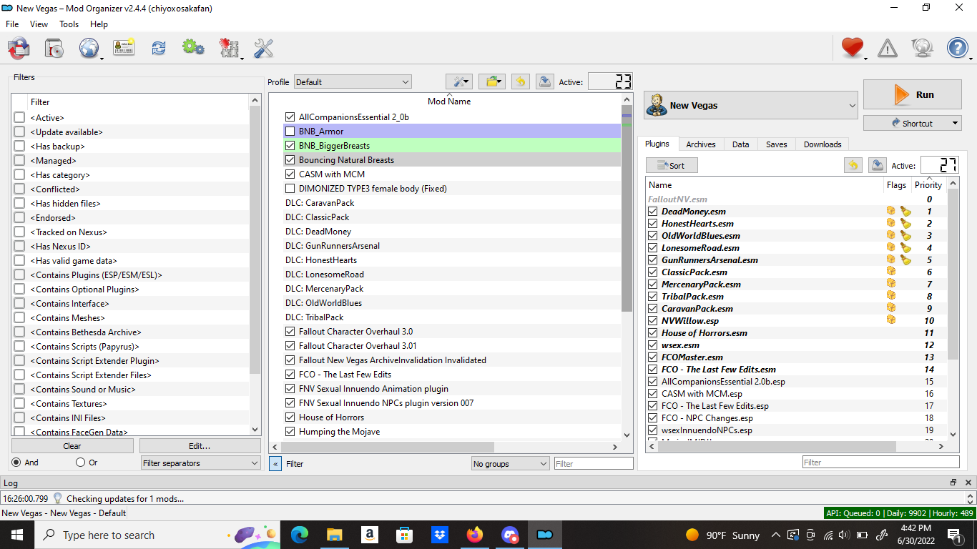Click the Mod Name column header
Image resolution: width=977 pixels, height=549 pixels.
[449, 102]
